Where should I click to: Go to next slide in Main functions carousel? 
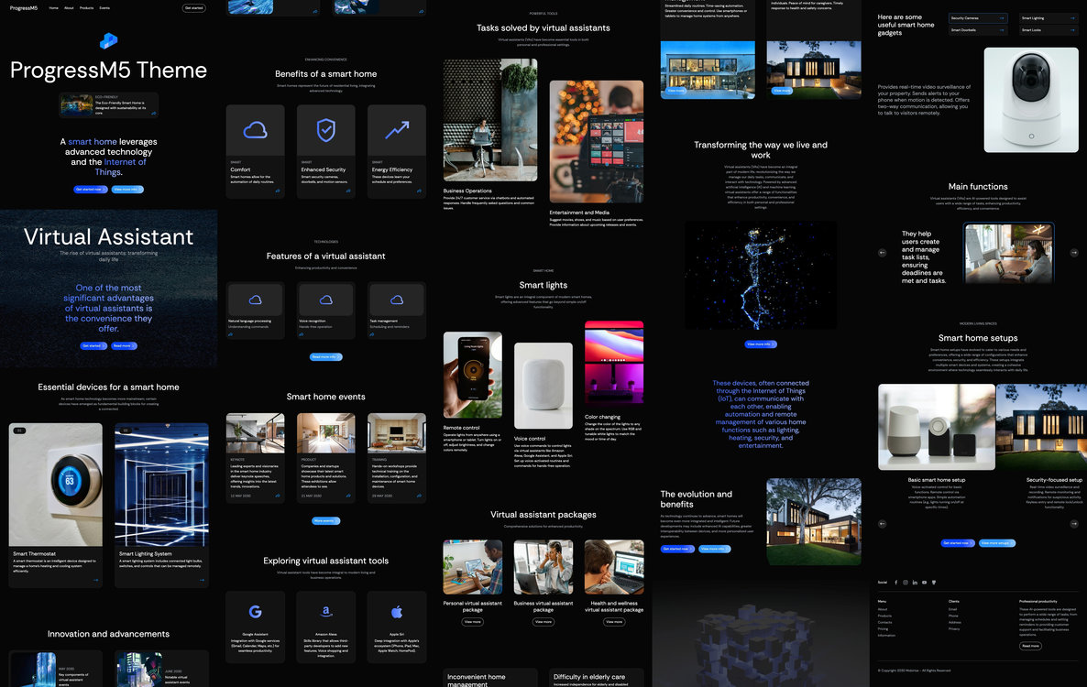[x=1074, y=252]
